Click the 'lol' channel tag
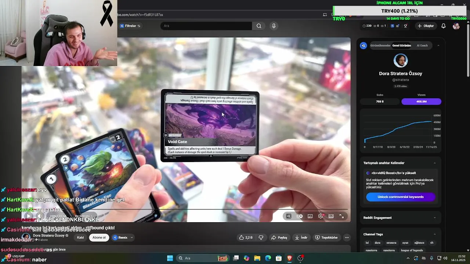 [367, 243]
